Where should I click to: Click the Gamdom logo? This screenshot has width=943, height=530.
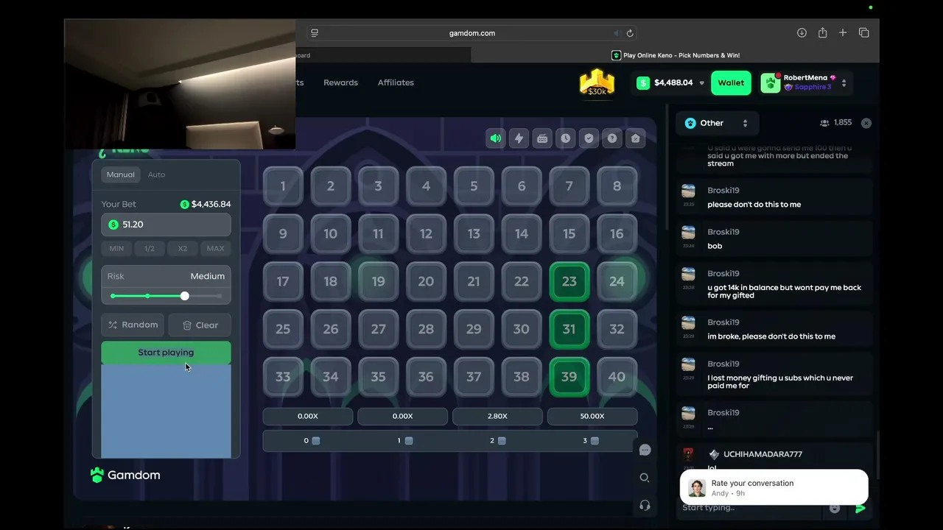(125, 476)
